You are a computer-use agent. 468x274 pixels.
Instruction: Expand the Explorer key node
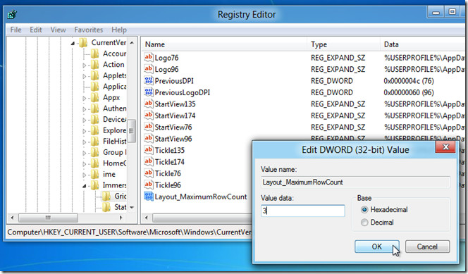[84, 131]
